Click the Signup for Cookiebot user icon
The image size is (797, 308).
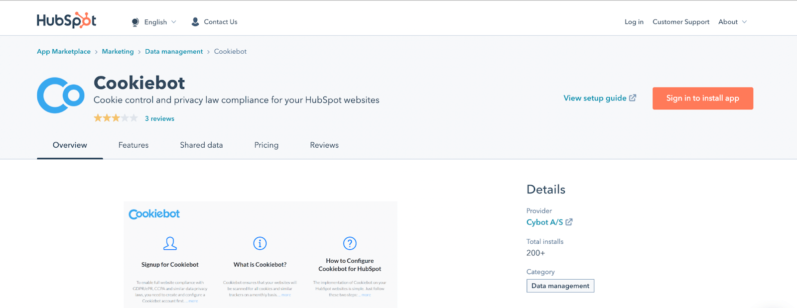[x=170, y=243]
